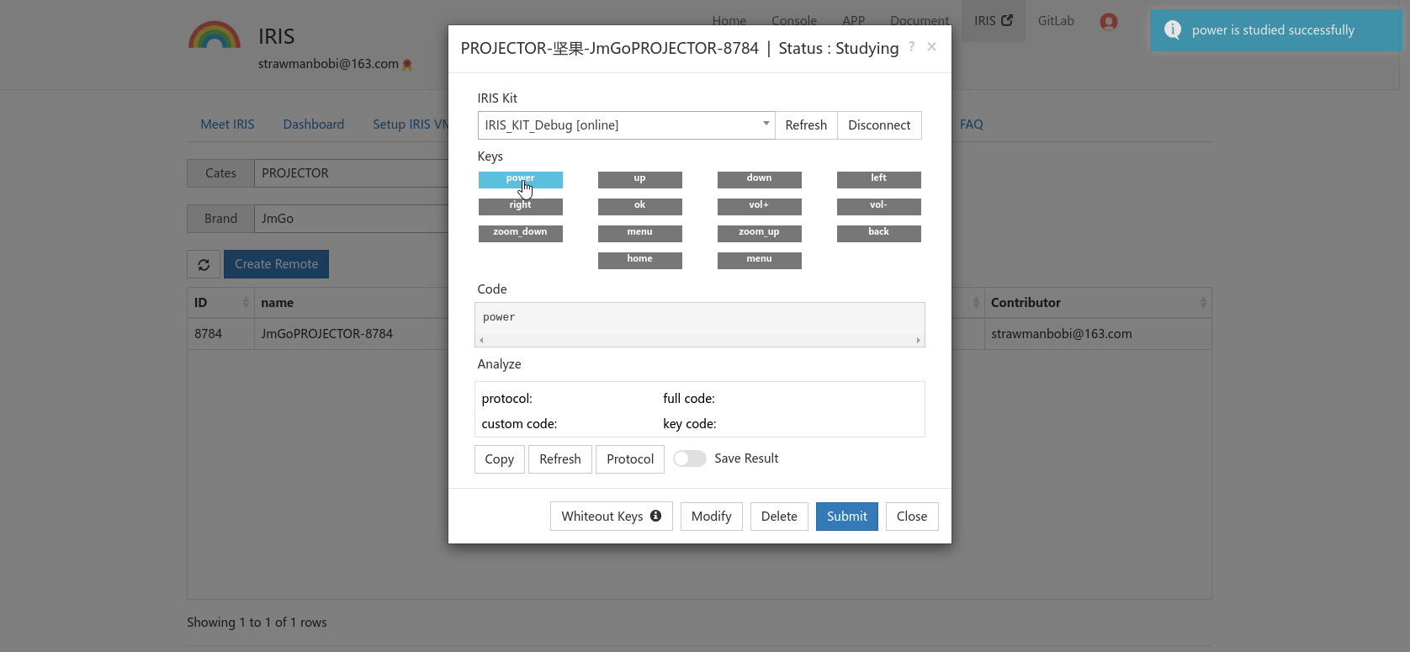Click the zoom_up key button
Screen dimensions: 1410x652
pos(759,233)
